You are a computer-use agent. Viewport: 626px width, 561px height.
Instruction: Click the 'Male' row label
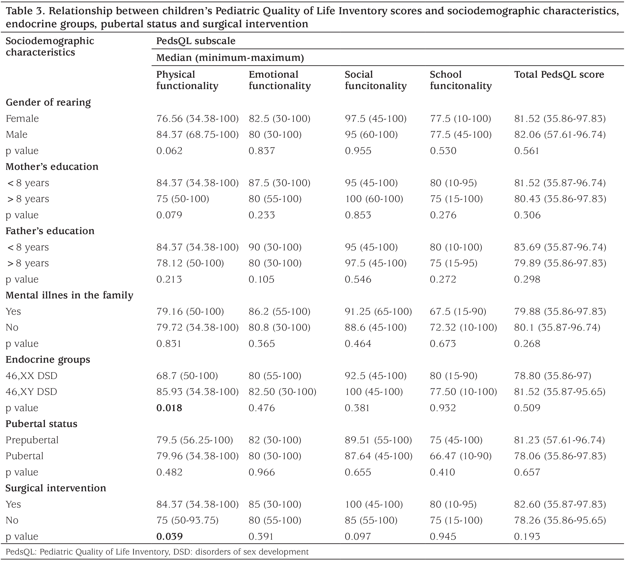pos(17,135)
